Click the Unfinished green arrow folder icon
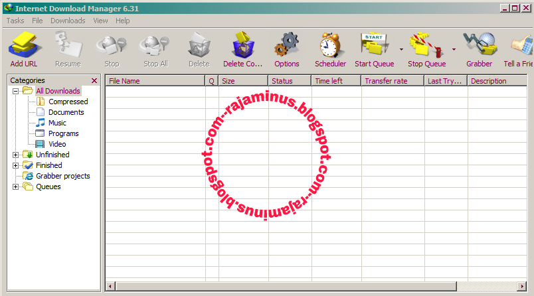Screen dimensions: 534x296 [x=28, y=155]
